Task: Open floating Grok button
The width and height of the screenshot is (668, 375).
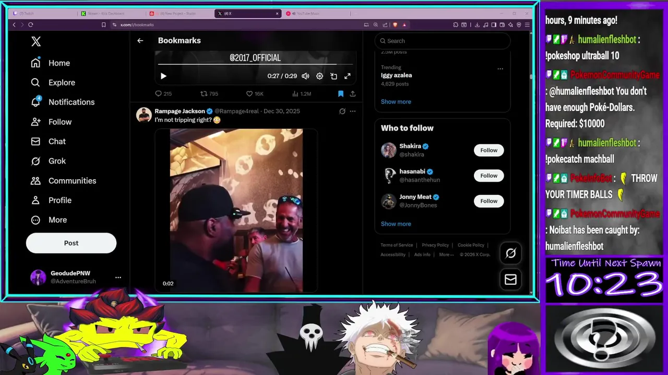Action: (510, 253)
